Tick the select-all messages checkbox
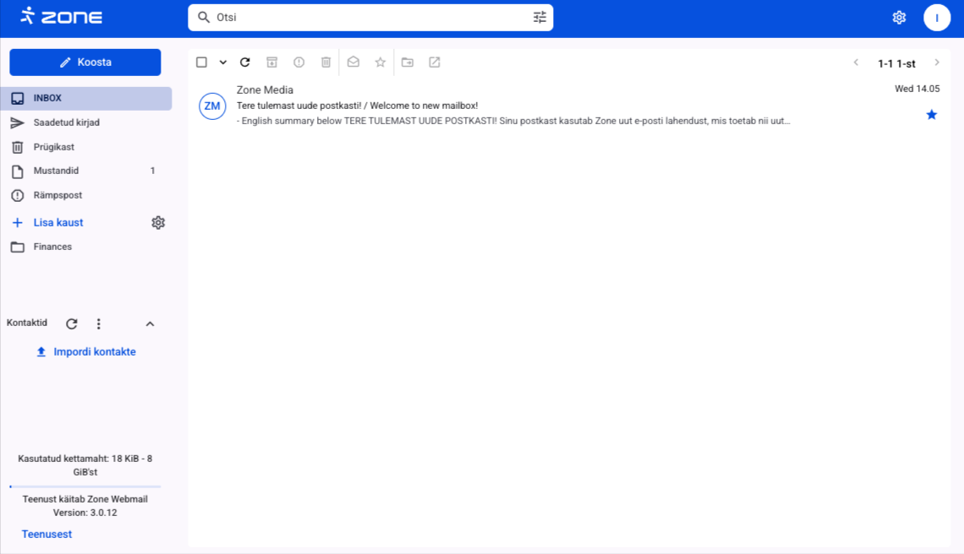Image resolution: width=964 pixels, height=554 pixels. (x=201, y=62)
